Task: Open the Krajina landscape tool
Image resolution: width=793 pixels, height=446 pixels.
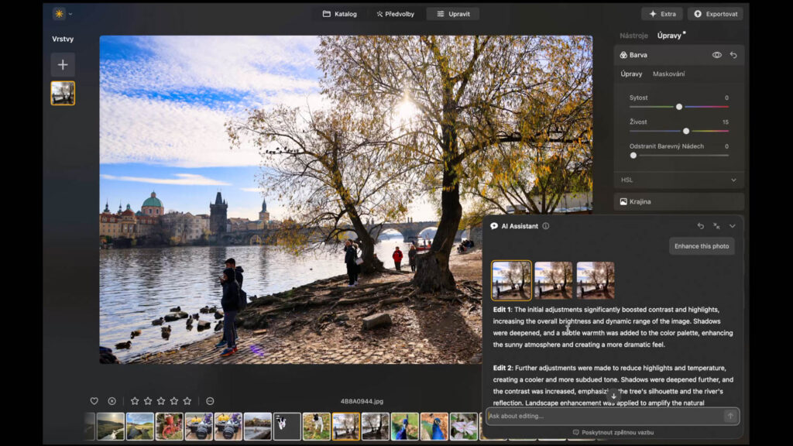Action: point(678,201)
